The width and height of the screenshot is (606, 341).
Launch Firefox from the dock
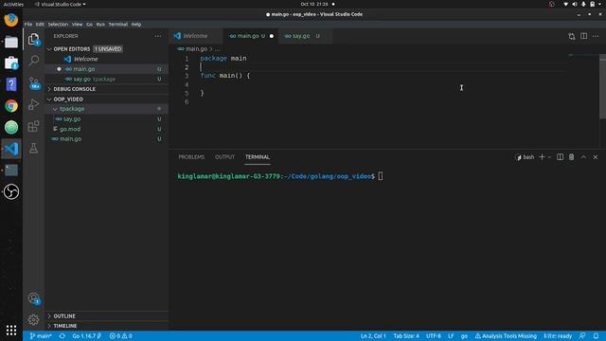(x=10, y=20)
